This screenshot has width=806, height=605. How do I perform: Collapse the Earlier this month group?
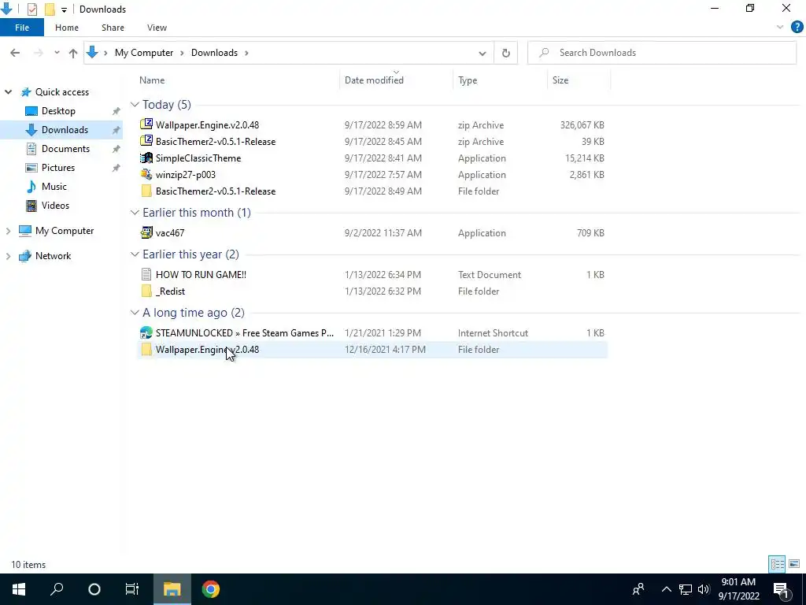coord(135,213)
